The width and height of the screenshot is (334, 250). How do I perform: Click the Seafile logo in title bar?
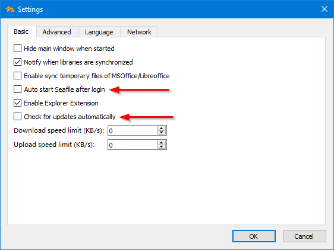(x=10, y=9)
